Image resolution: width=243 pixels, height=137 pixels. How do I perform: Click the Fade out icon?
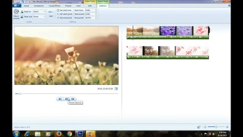[22, 17]
